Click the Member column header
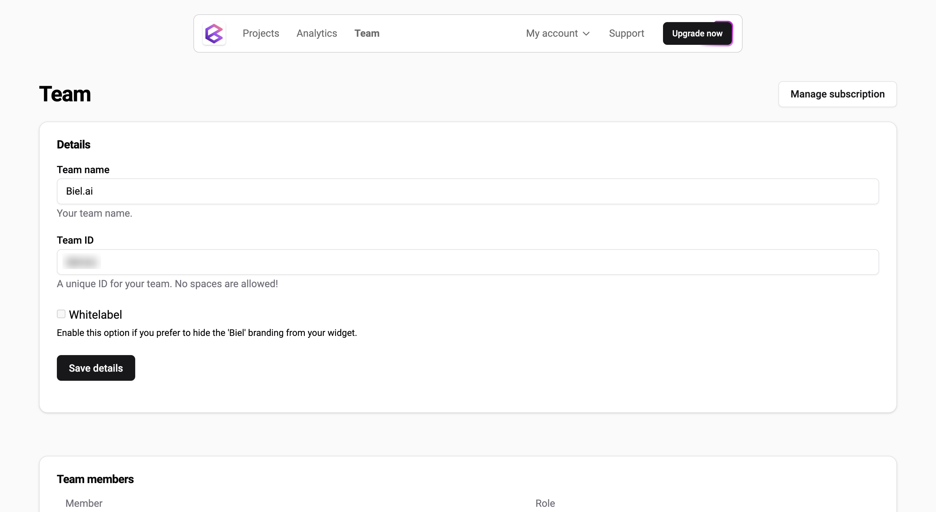This screenshot has height=512, width=936. pos(84,503)
